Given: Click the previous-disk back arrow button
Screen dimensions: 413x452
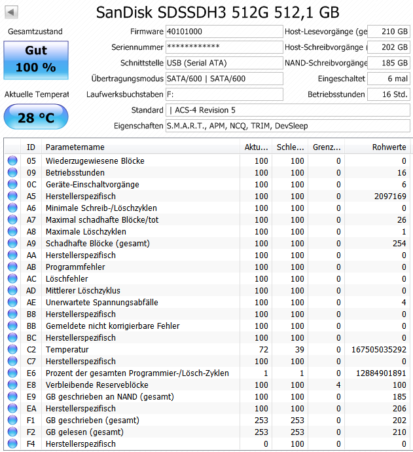Looking at the screenshot, I should point(12,12).
